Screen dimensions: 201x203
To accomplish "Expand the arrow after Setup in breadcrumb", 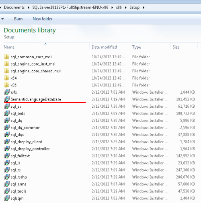I will [144, 8].
